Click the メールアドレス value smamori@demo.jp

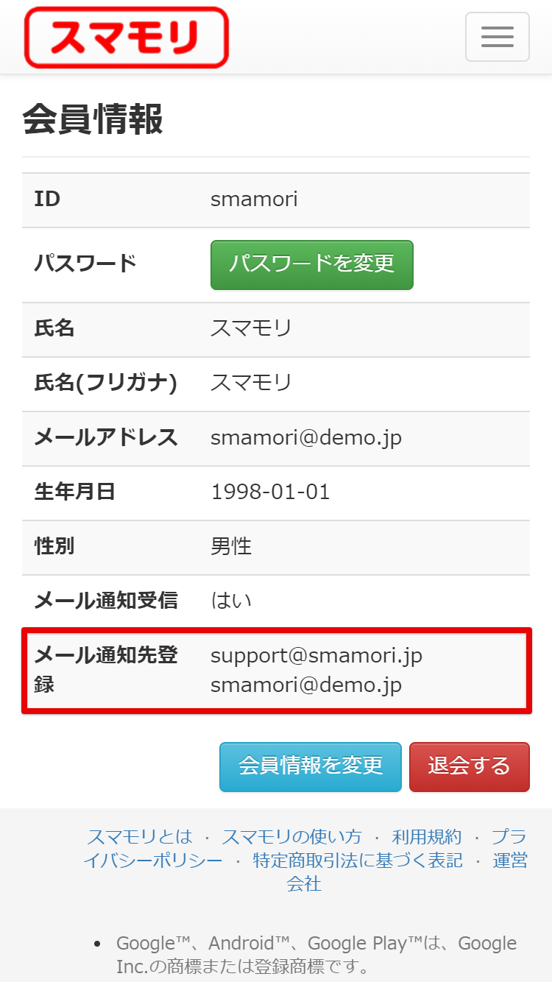306,438
